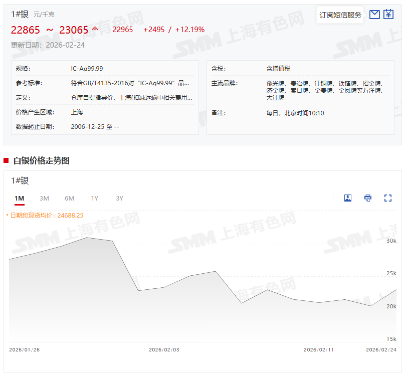Click the 2026/02/24 endpoint on chart line
Screen dimensions: 405x376
pyautogui.click(x=396, y=290)
